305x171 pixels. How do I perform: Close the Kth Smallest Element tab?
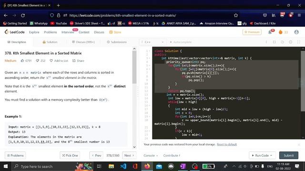click(x=49, y=5)
